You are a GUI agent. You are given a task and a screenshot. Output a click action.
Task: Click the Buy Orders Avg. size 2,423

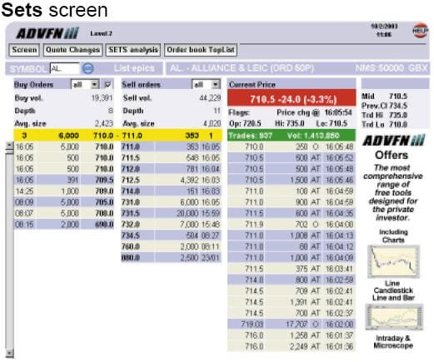(x=104, y=123)
